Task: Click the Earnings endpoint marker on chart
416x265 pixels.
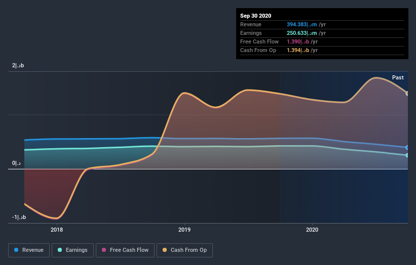Action: point(407,155)
